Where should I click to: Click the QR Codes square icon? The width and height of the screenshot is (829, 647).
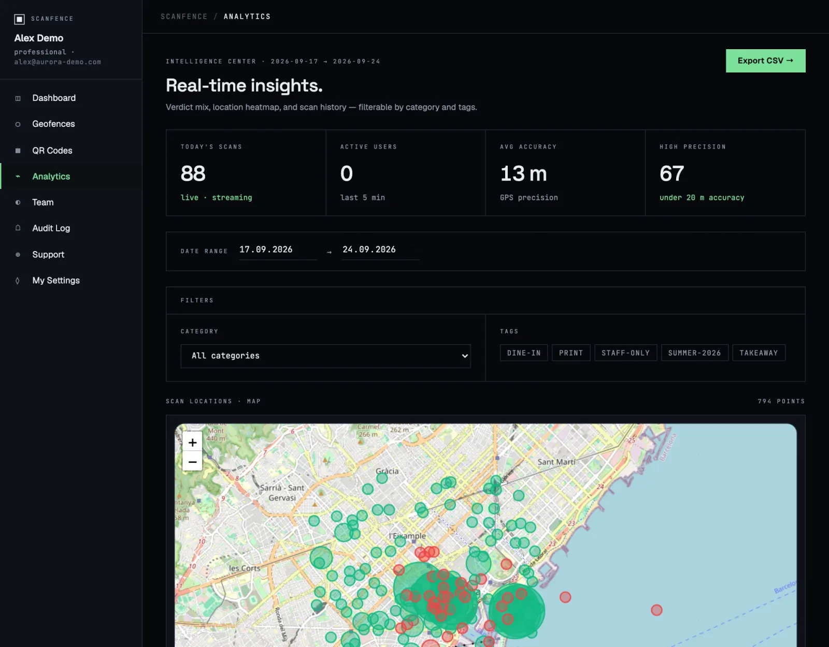pos(18,151)
